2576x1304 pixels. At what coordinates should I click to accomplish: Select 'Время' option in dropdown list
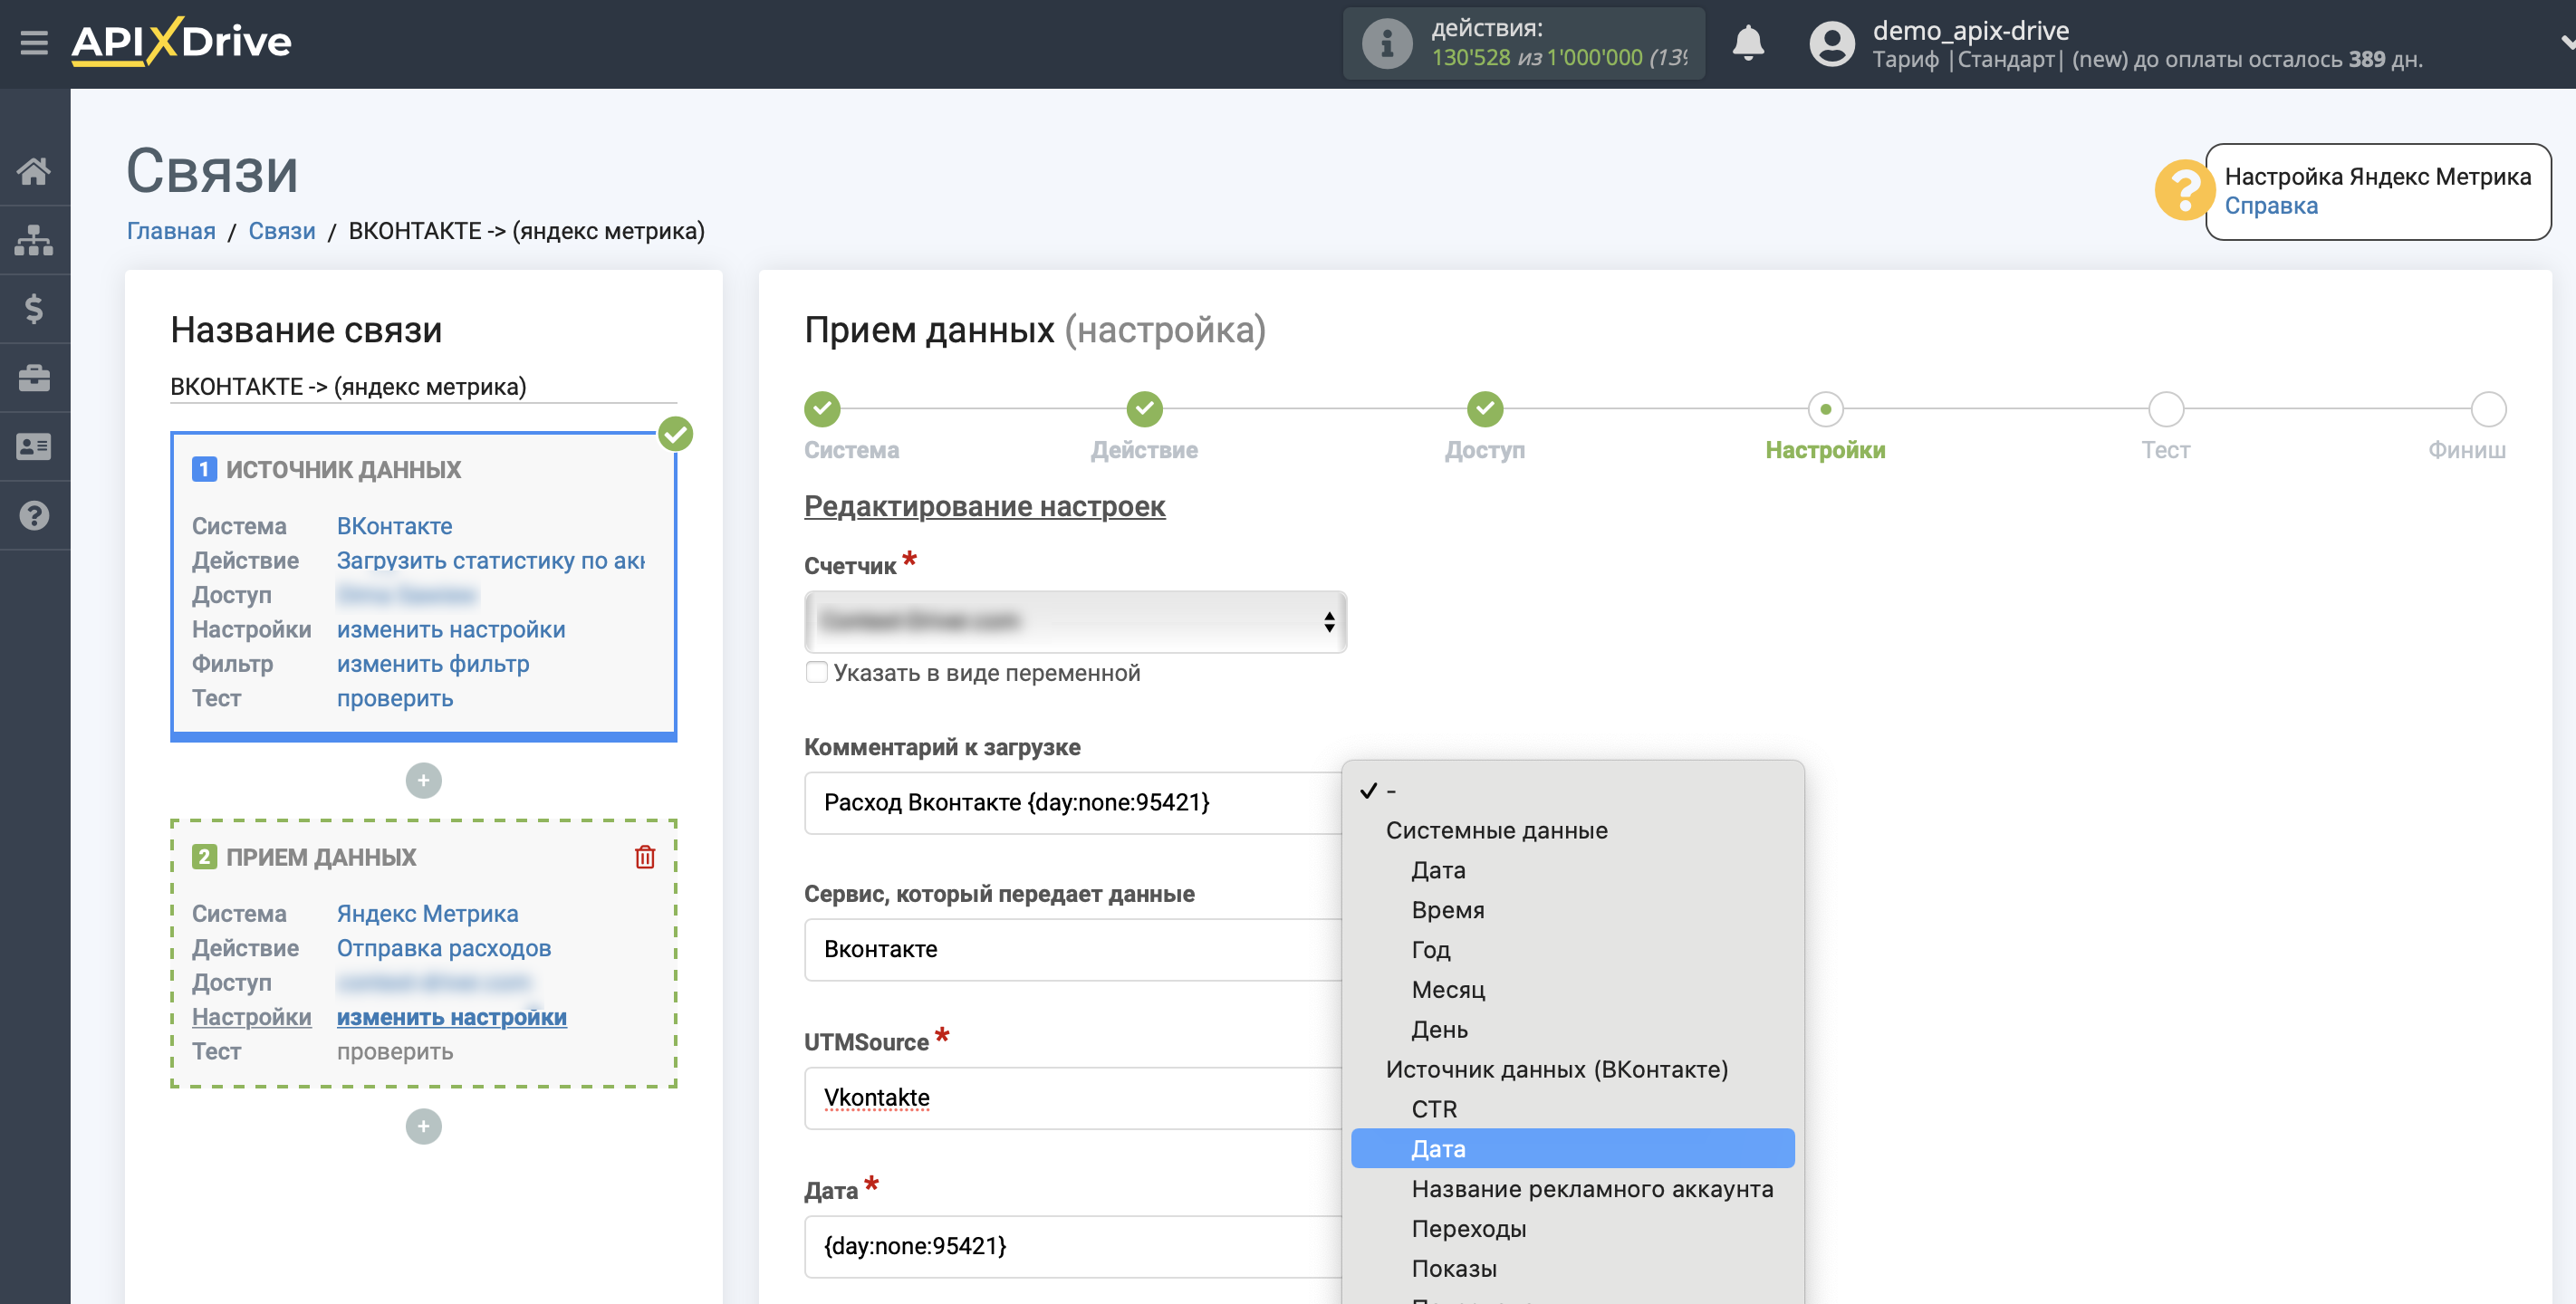tap(1572, 909)
